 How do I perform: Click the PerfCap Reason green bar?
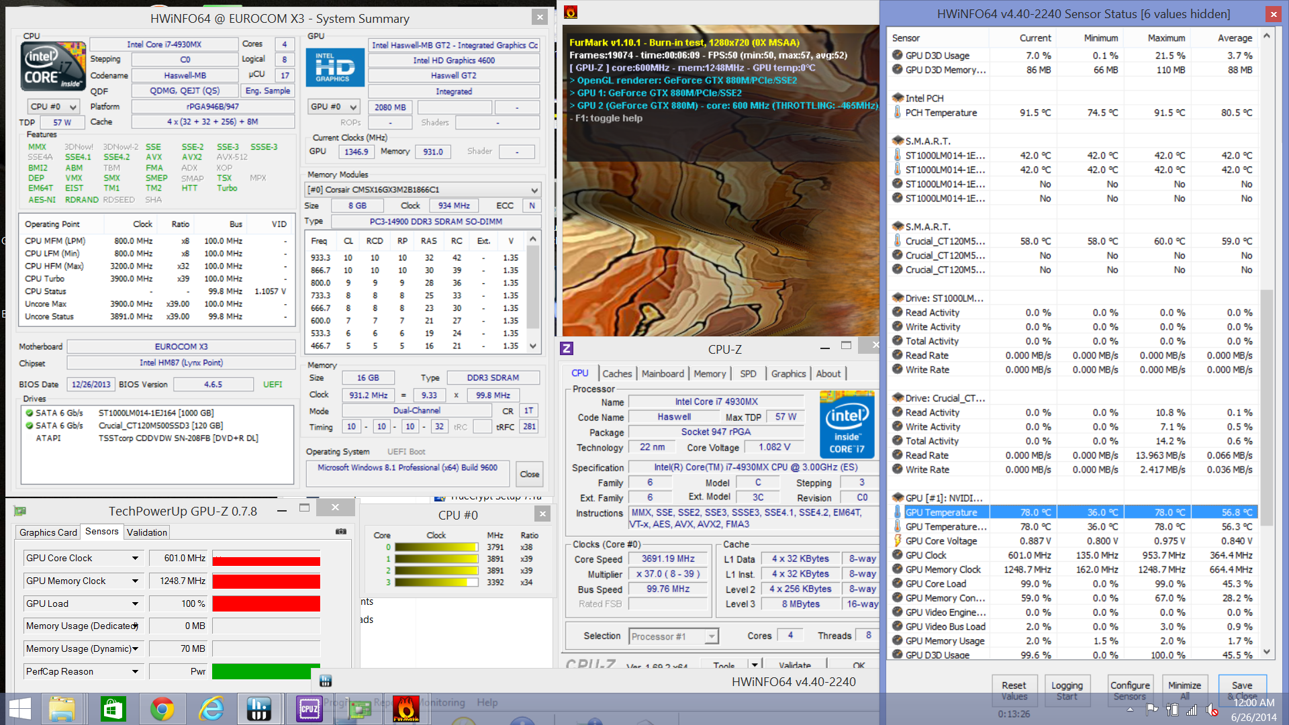coord(266,671)
